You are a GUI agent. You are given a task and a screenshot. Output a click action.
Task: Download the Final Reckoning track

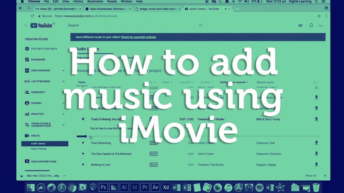tap(316, 143)
